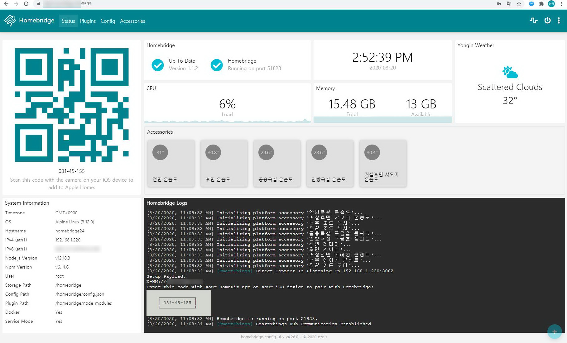Click the Homebridge running checkmark icon
This screenshot has width=567, height=343.
pos(217,65)
